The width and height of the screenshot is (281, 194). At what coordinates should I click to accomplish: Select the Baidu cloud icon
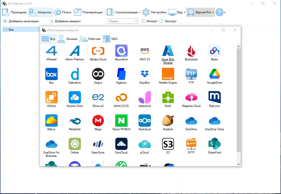pyautogui.click(x=214, y=51)
